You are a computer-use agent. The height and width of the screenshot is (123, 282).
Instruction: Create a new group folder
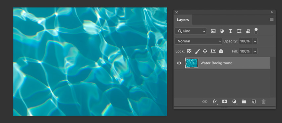pos(244,102)
